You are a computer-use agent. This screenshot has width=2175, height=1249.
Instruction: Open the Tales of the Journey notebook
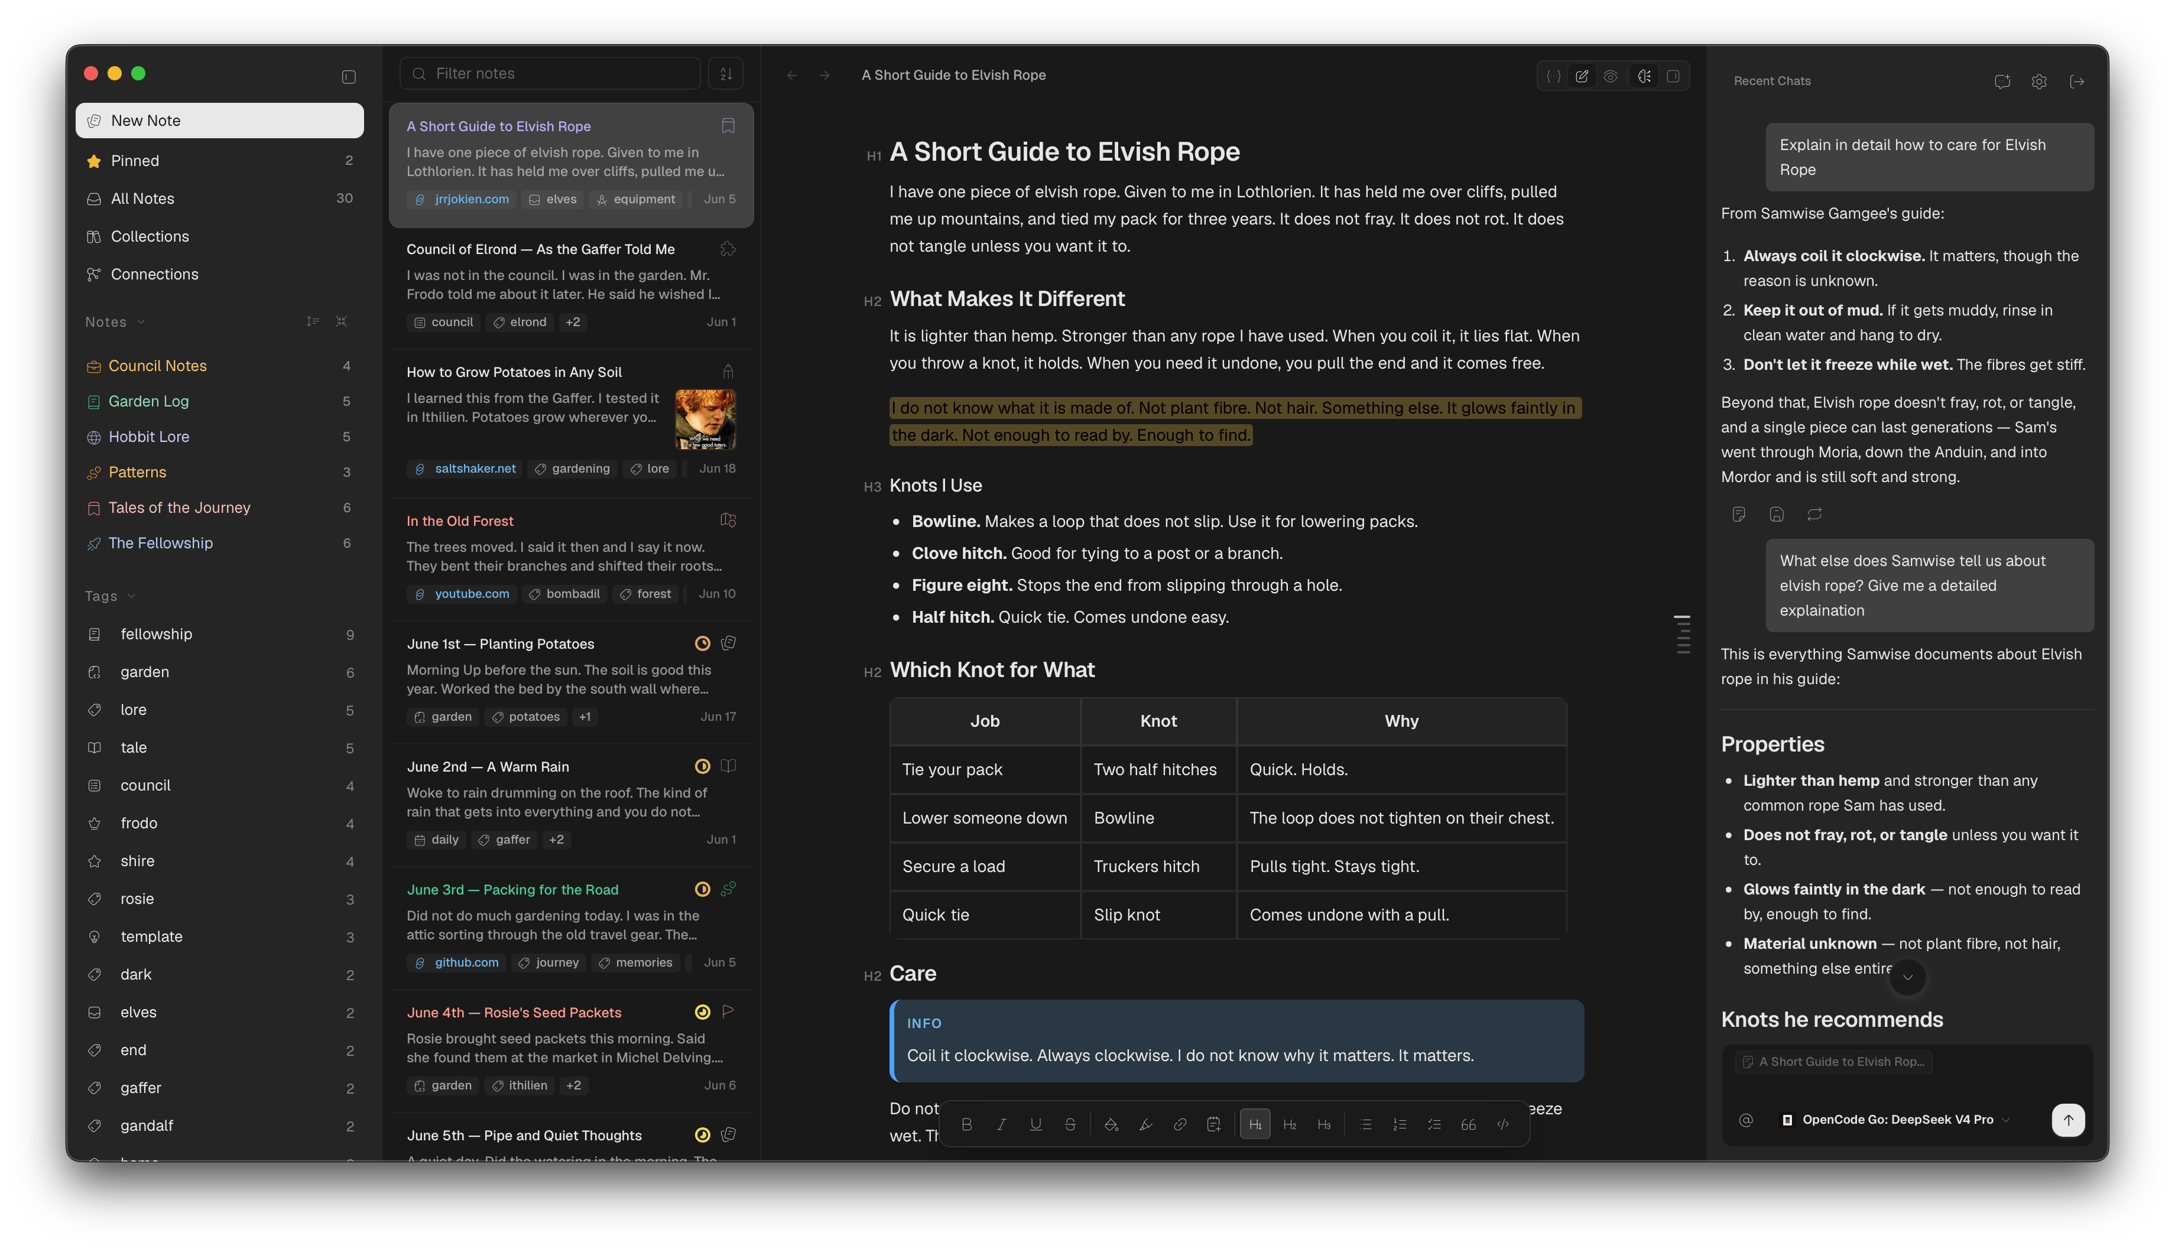220,507
